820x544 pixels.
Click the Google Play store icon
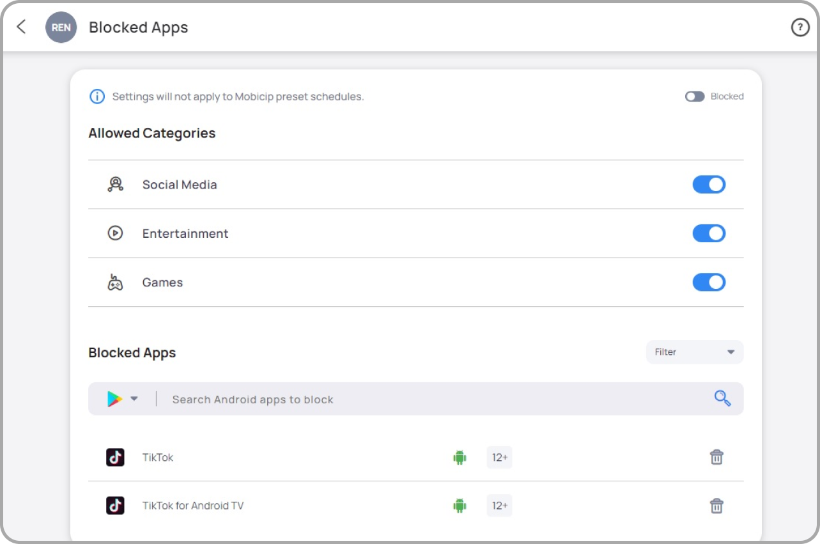(x=115, y=399)
